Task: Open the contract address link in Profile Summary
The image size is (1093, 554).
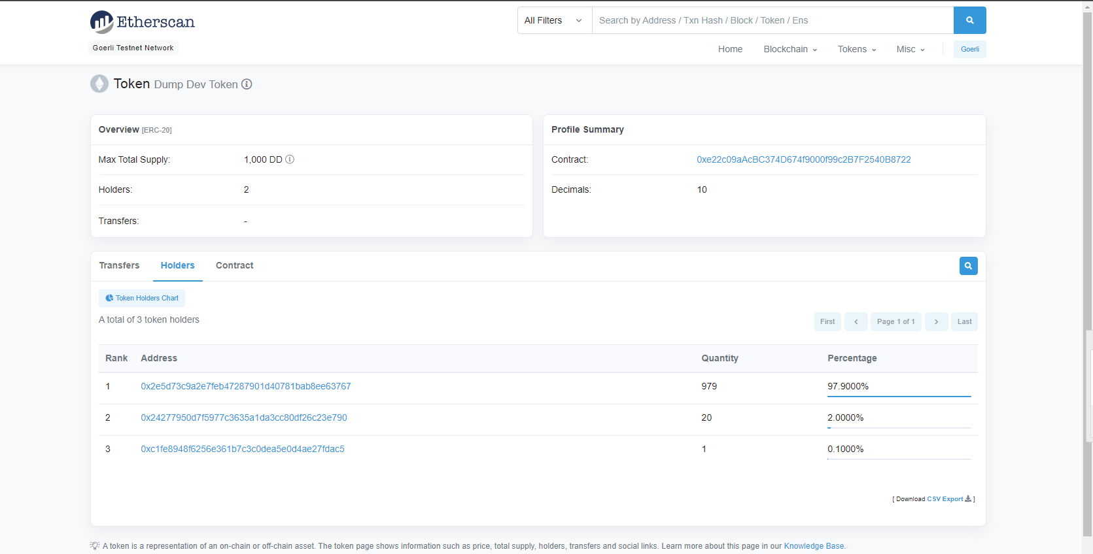Action: (x=803, y=159)
